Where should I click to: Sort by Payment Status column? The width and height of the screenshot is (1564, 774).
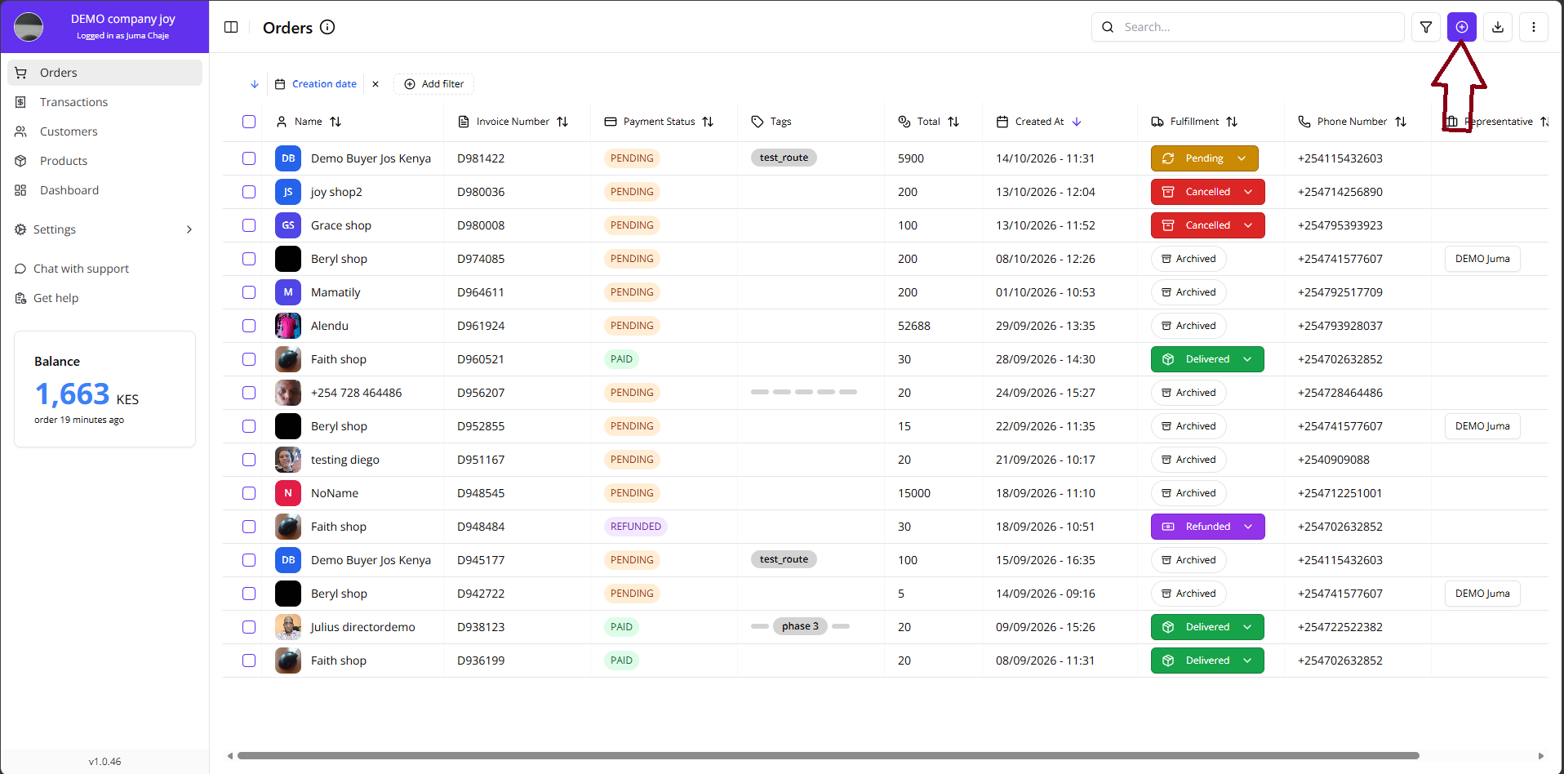click(708, 122)
